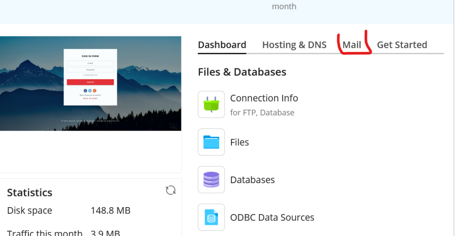Open the Hosting & DNS tab
This screenshot has height=236, width=455.
click(x=294, y=45)
